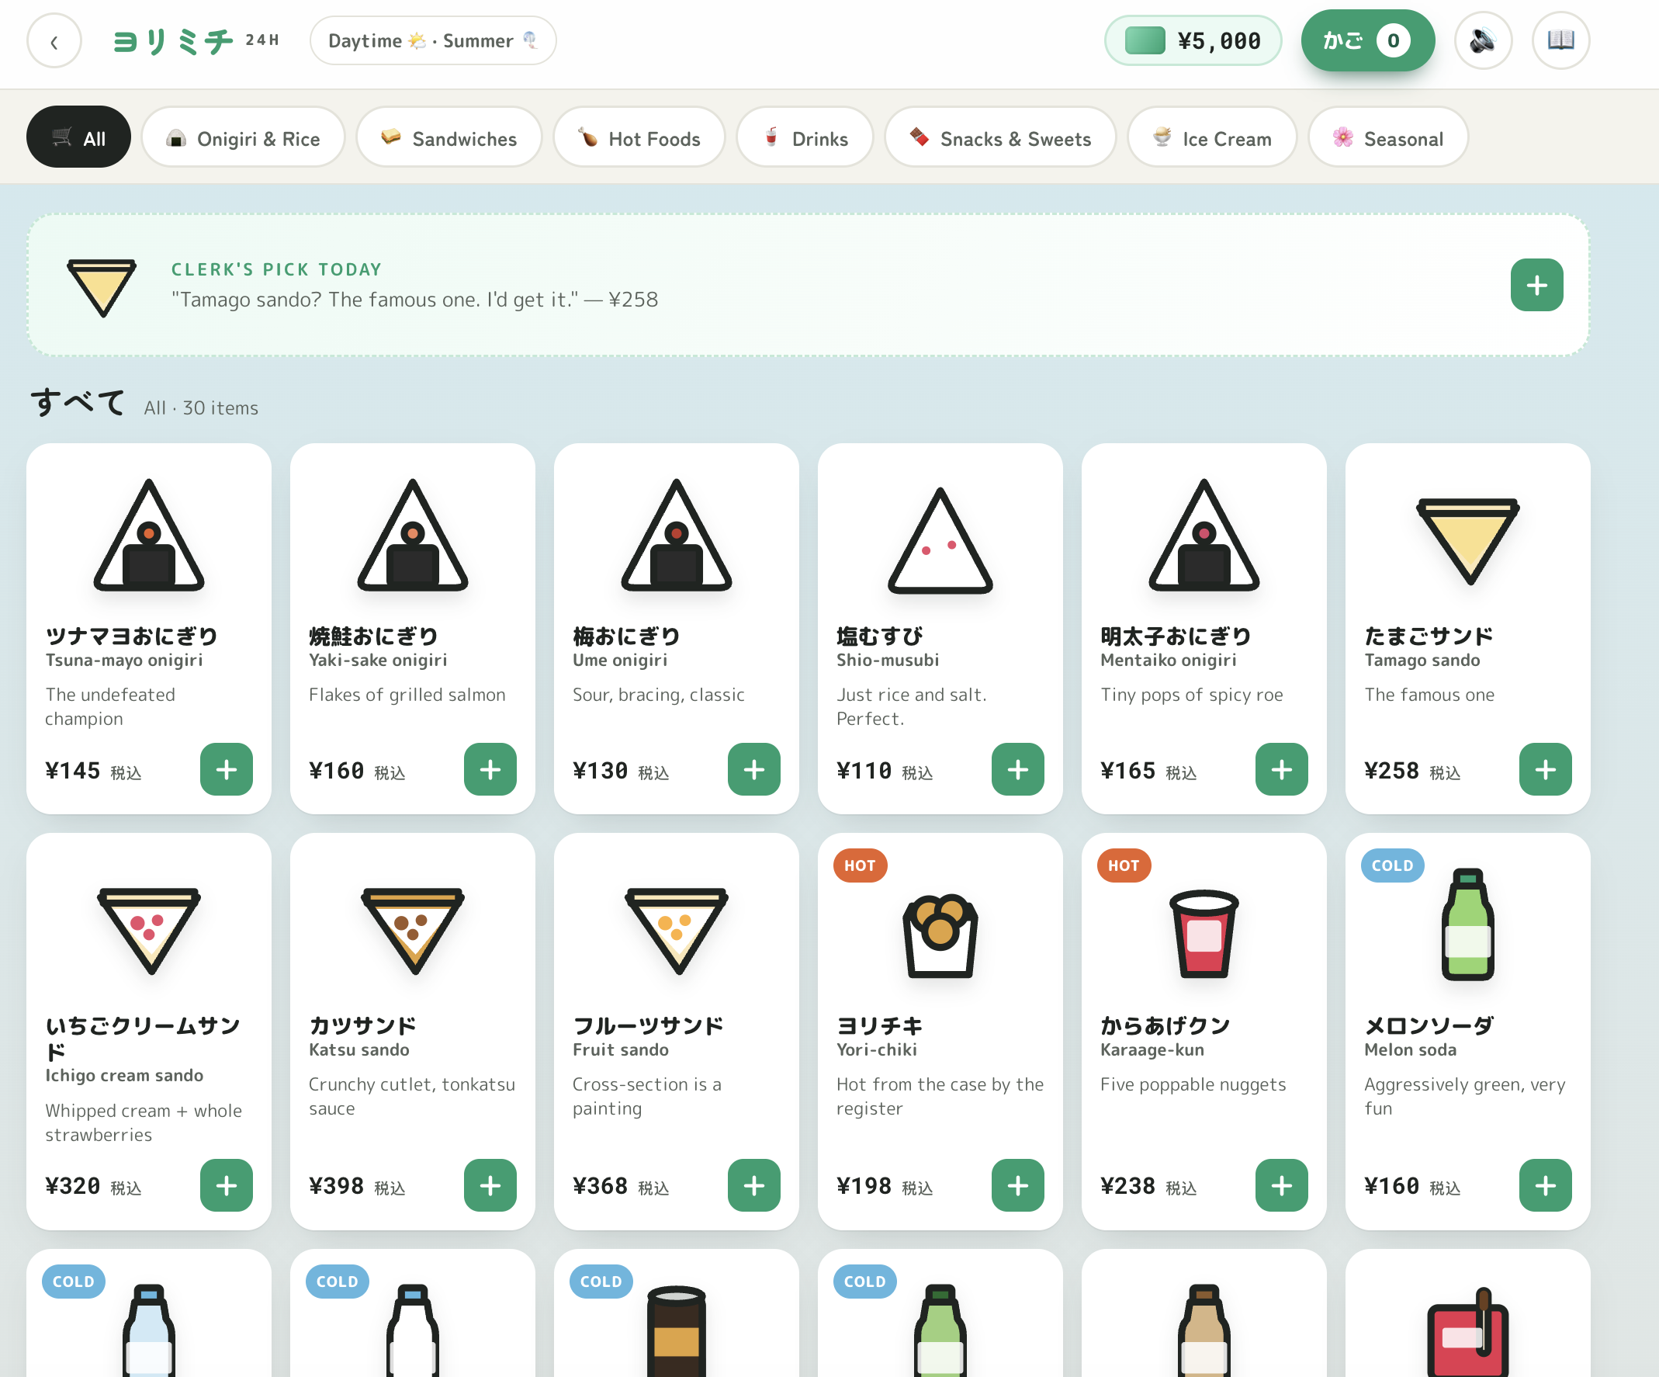Select the All category tab
Viewport: 1659px width, 1377px height.
[78, 137]
